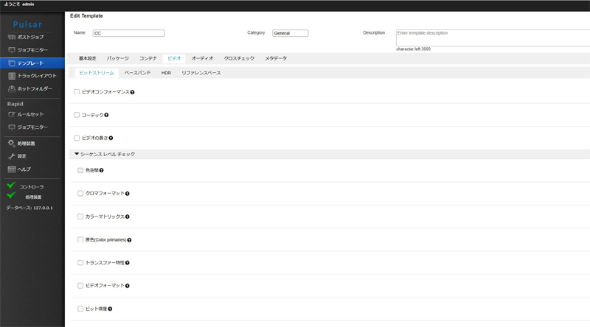Click info icon beside ビデオフォーマット
Screen dimensions: 590x327
[x=127, y=286]
